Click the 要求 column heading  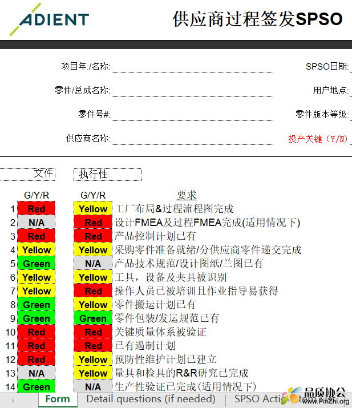[x=187, y=195]
